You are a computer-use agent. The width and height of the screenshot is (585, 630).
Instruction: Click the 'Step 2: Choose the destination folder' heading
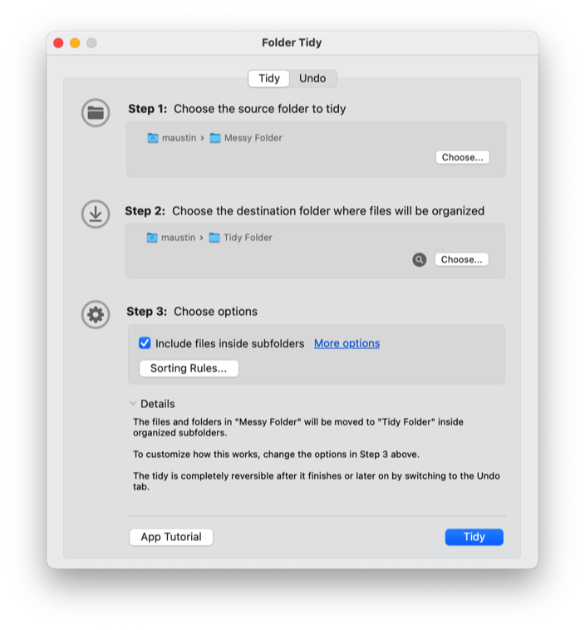point(305,211)
